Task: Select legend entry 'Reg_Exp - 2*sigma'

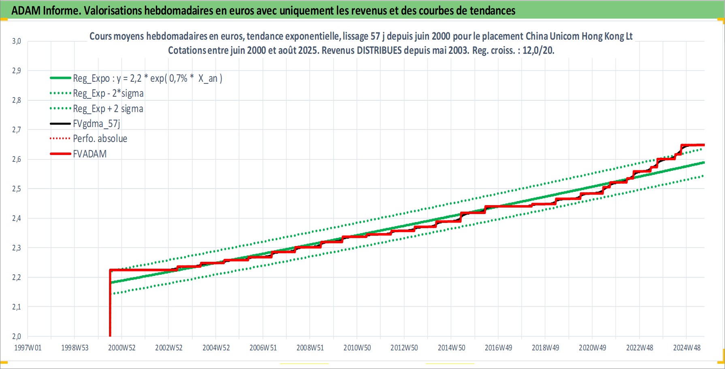Action: pos(108,93)
